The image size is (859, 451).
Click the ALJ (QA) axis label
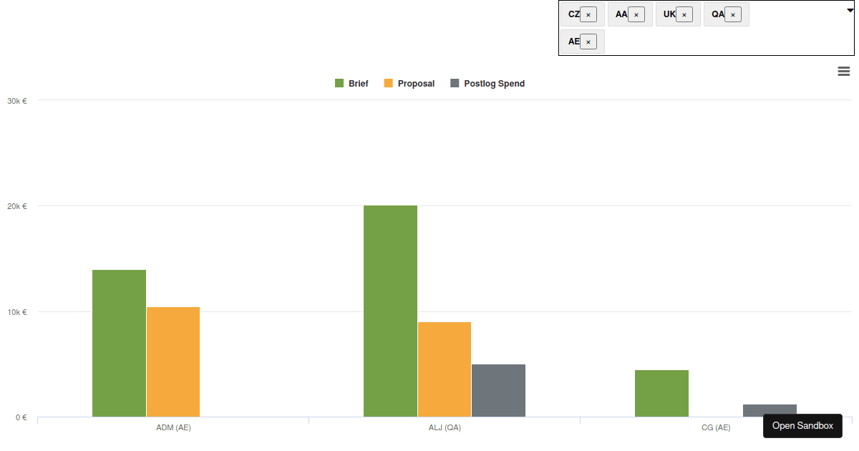(x=445, y=428)
